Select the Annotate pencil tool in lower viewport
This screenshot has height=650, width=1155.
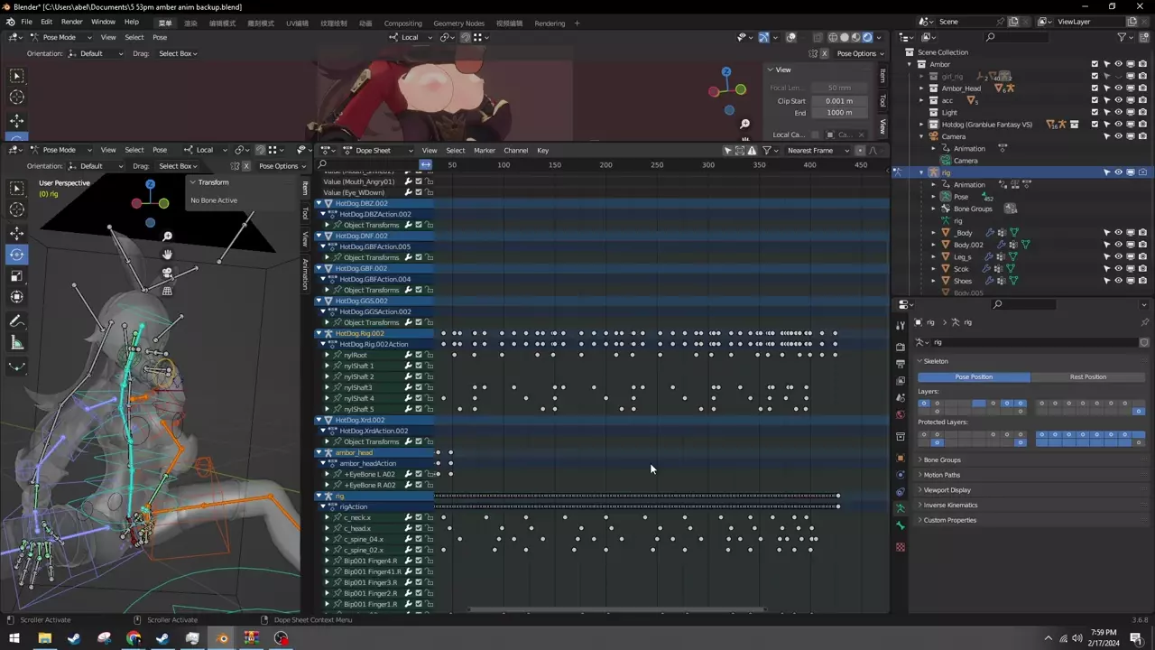[x=17, y=320]
